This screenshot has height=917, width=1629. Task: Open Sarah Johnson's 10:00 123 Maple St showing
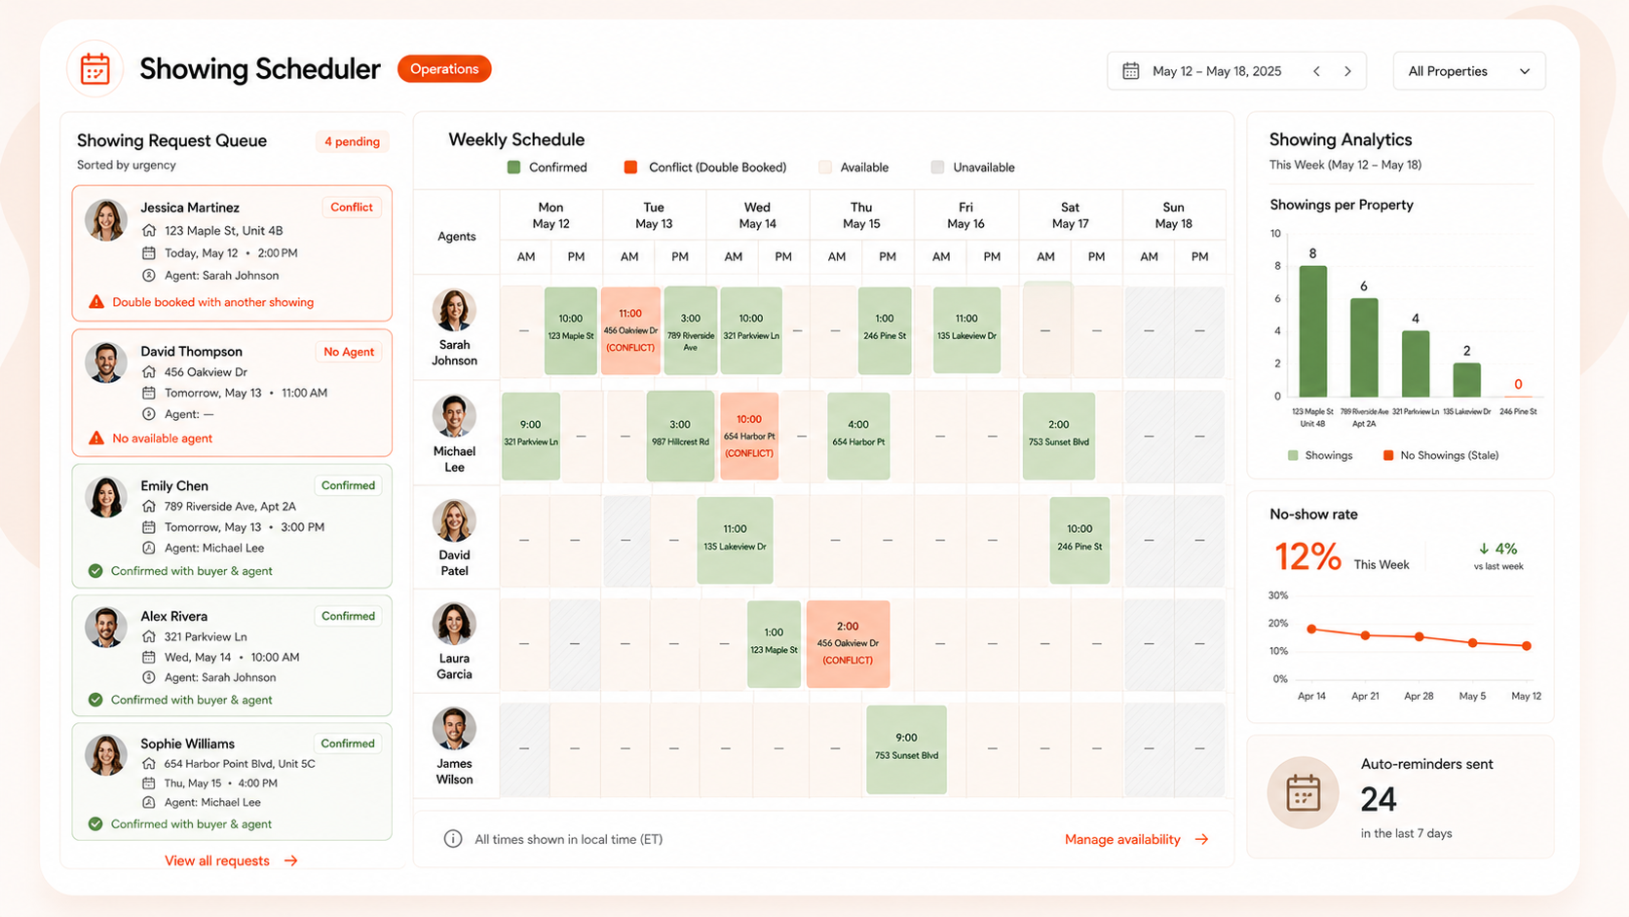571,330
